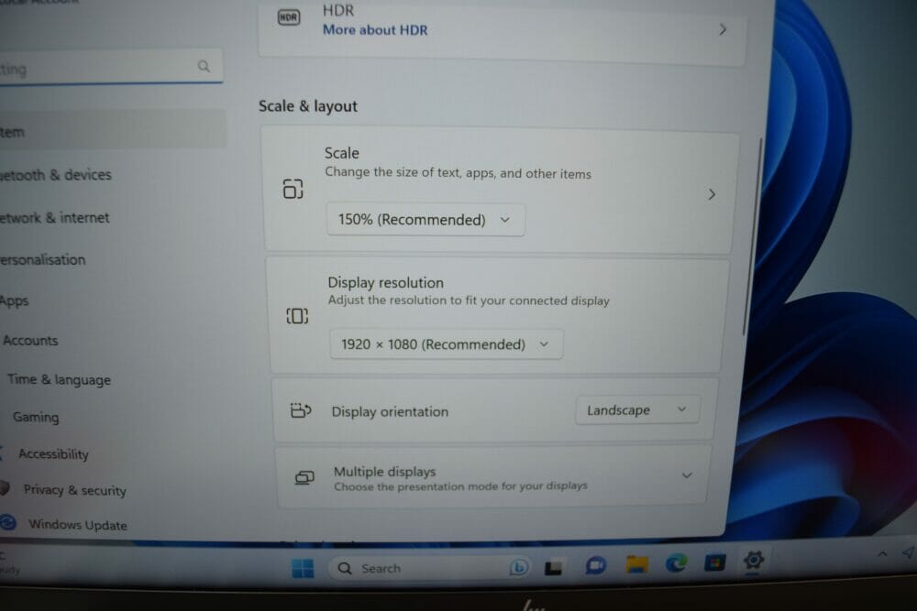Click the HDR icon in the HDR row
Screen dimensions: 917x611
(x=288, y=17)
